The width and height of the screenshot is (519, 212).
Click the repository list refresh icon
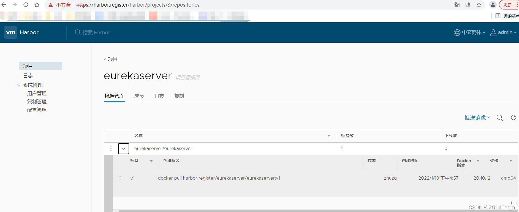[513, 118]
